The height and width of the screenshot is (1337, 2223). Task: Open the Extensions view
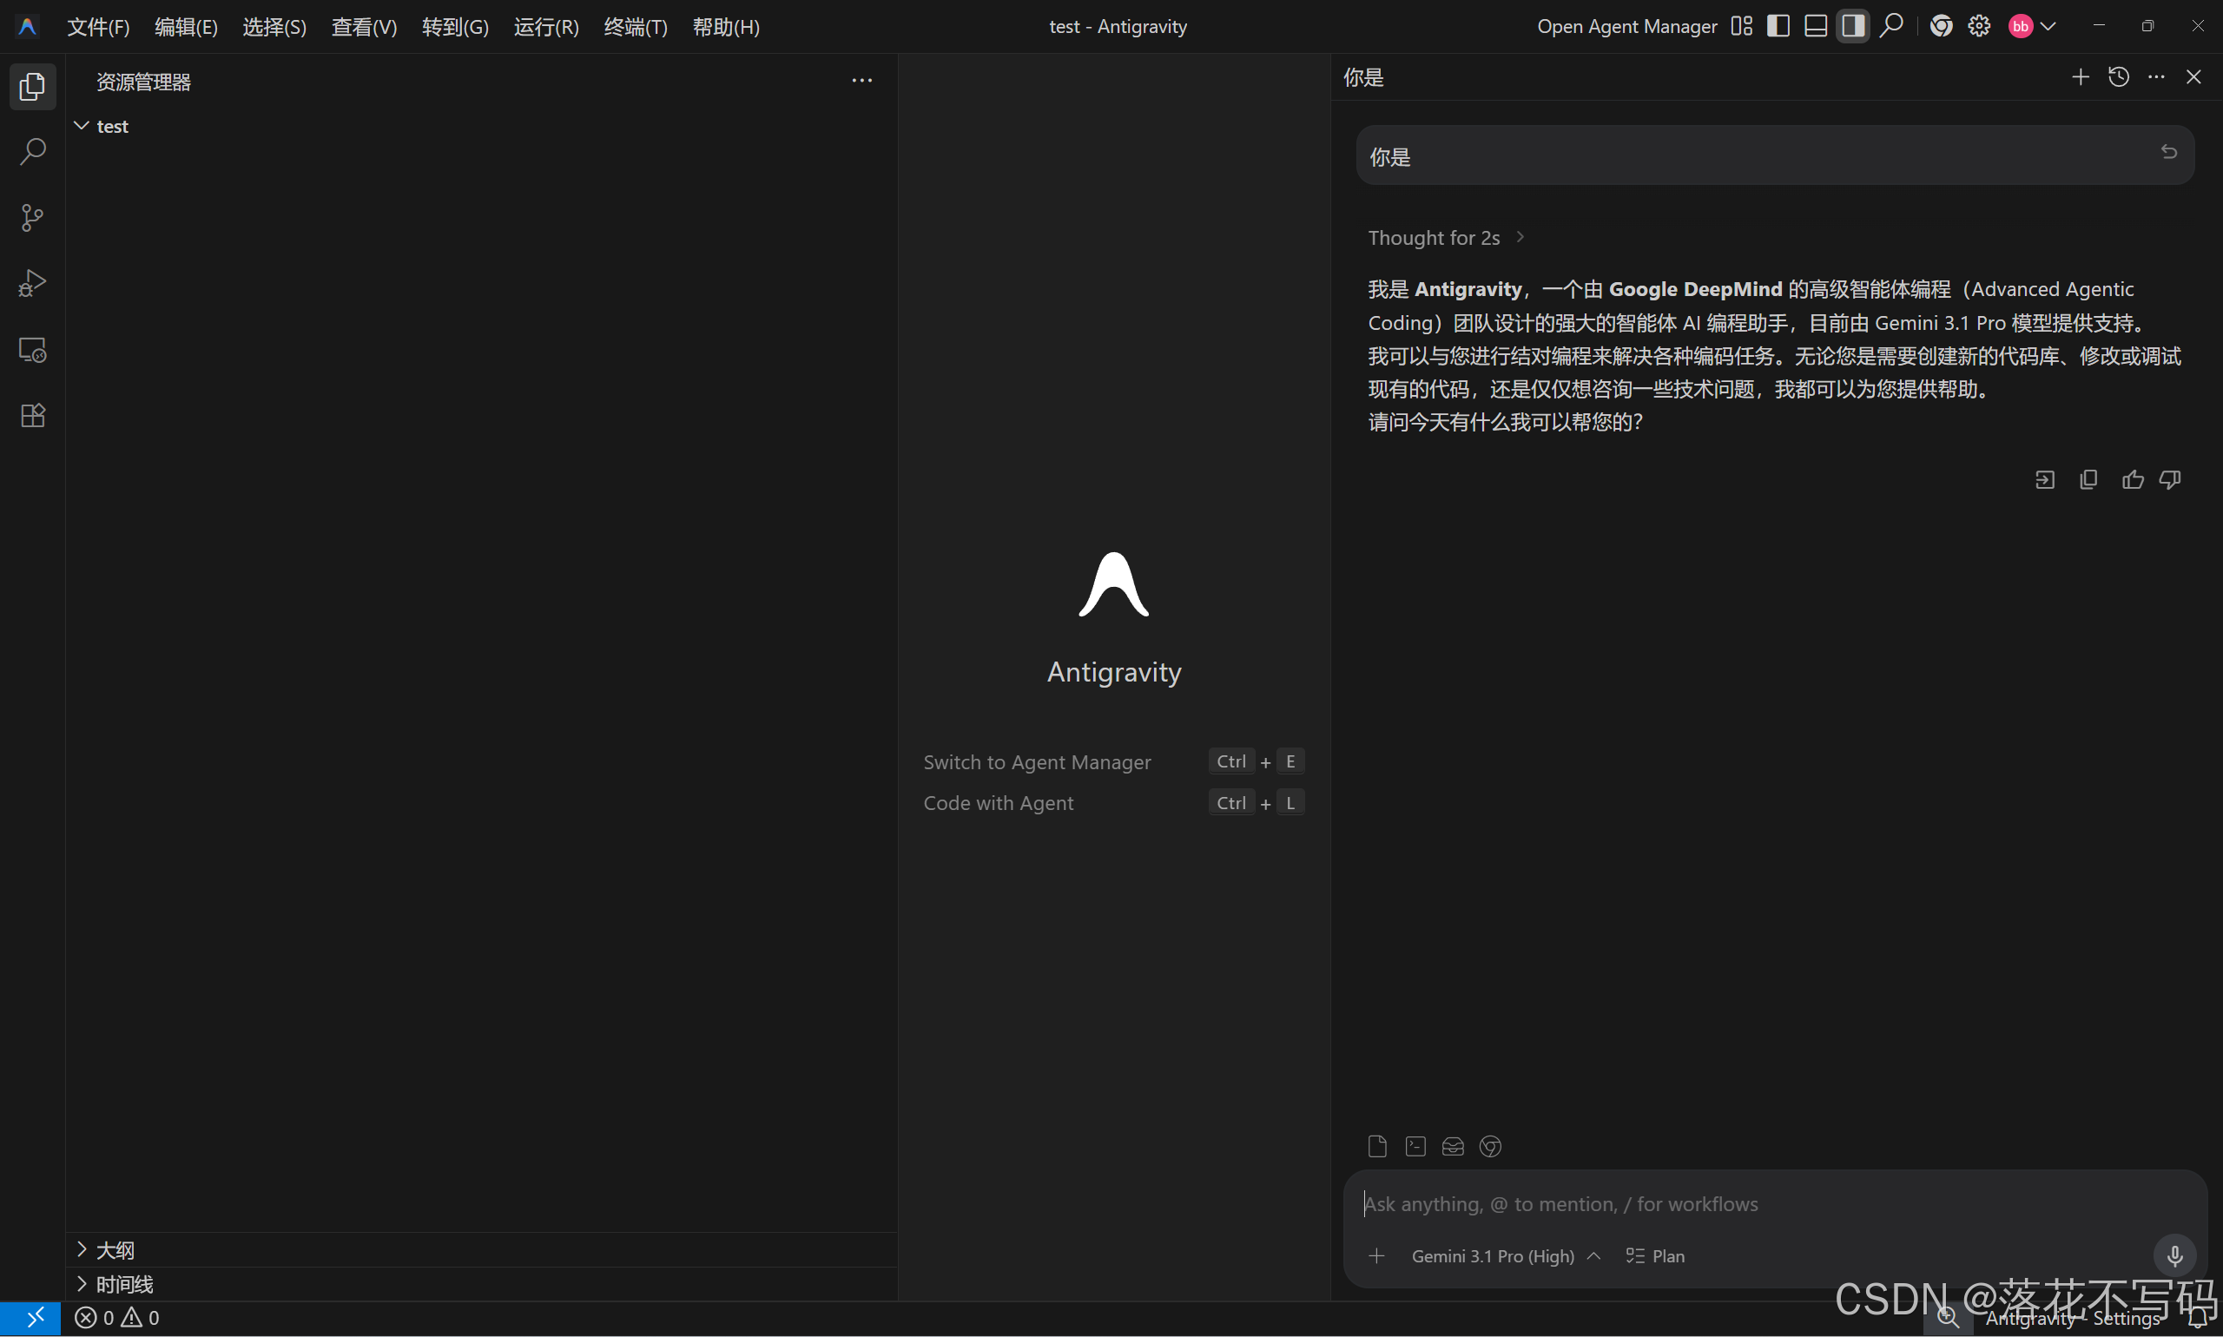[x=32, y=415]
